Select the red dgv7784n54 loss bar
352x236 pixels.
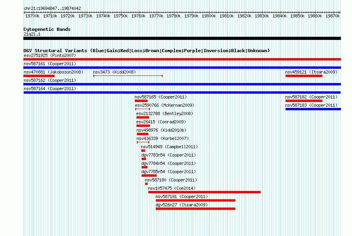pyautogui.click(x=145, y=167)
